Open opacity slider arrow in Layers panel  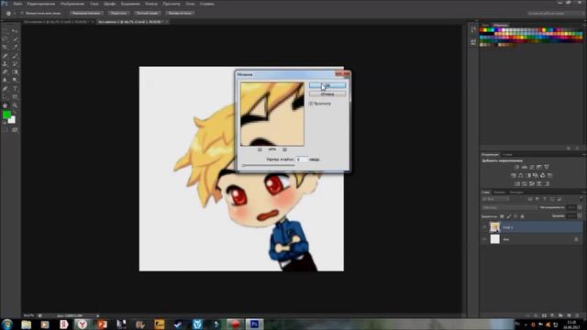(580, 207)
